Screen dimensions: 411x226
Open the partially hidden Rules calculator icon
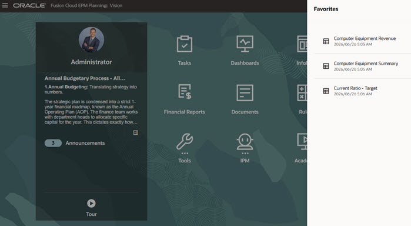pyautogui.click(x=302, y=92)
